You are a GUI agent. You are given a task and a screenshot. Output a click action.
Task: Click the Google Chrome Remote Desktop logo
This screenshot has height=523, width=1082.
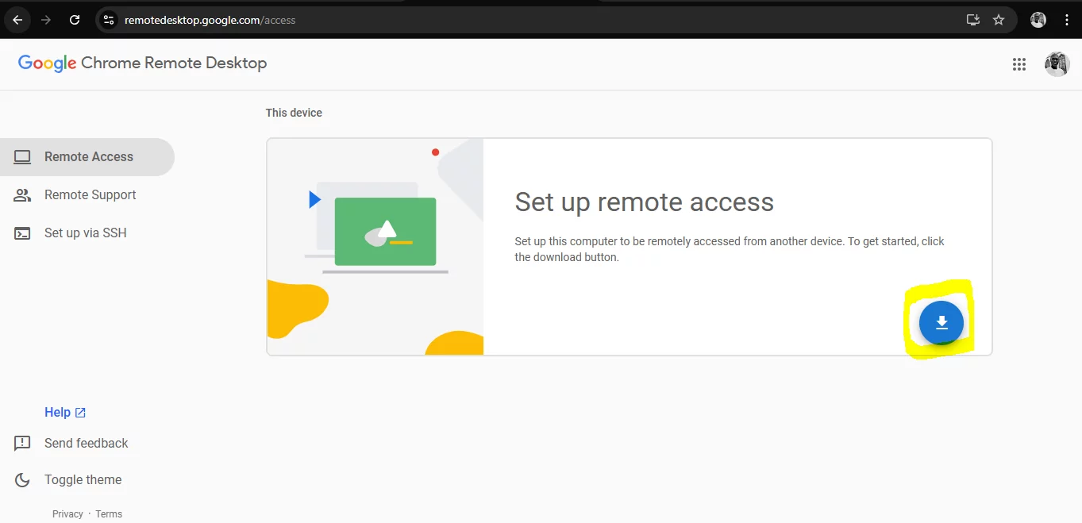pos(142,63)
